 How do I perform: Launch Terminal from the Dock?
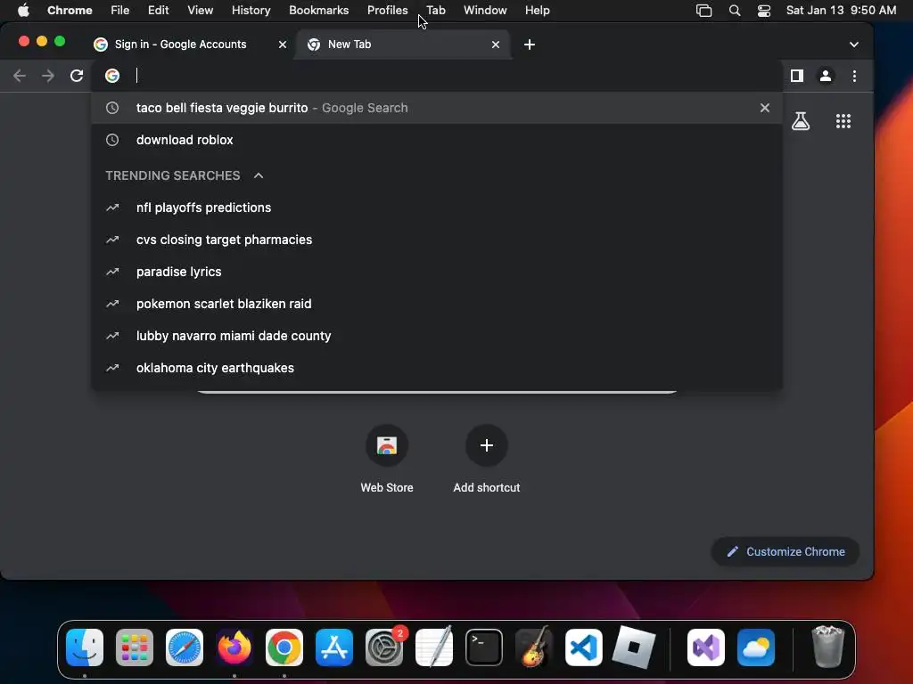pos(484,647)
